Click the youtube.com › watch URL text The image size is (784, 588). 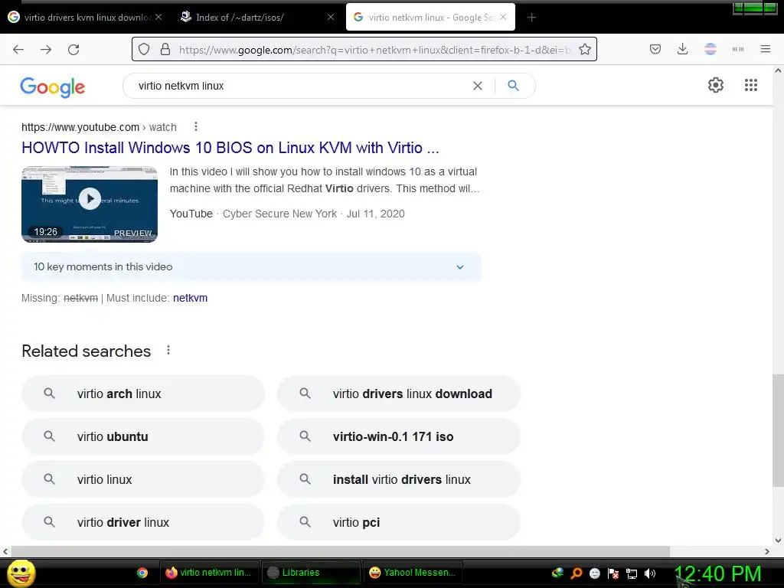[x=99, y=128]
